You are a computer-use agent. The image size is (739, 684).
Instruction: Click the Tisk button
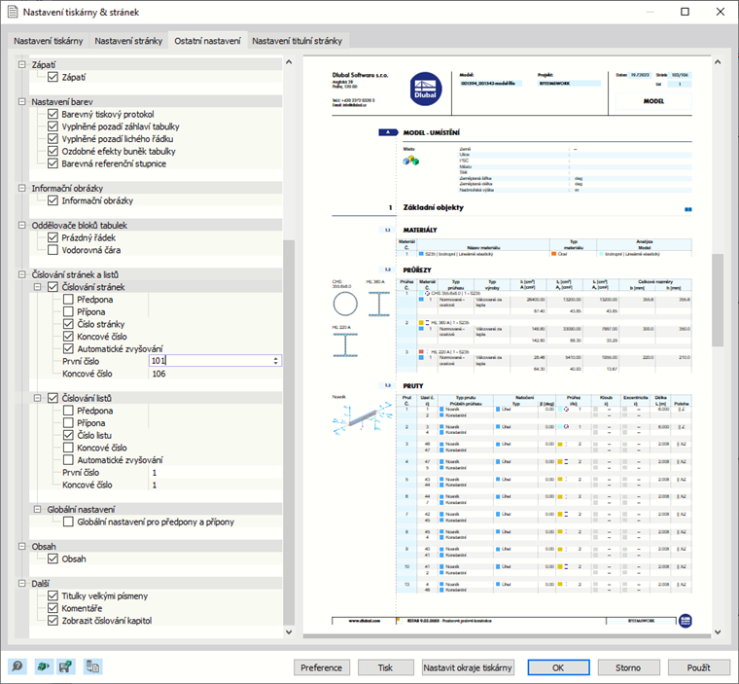point(385,667)
